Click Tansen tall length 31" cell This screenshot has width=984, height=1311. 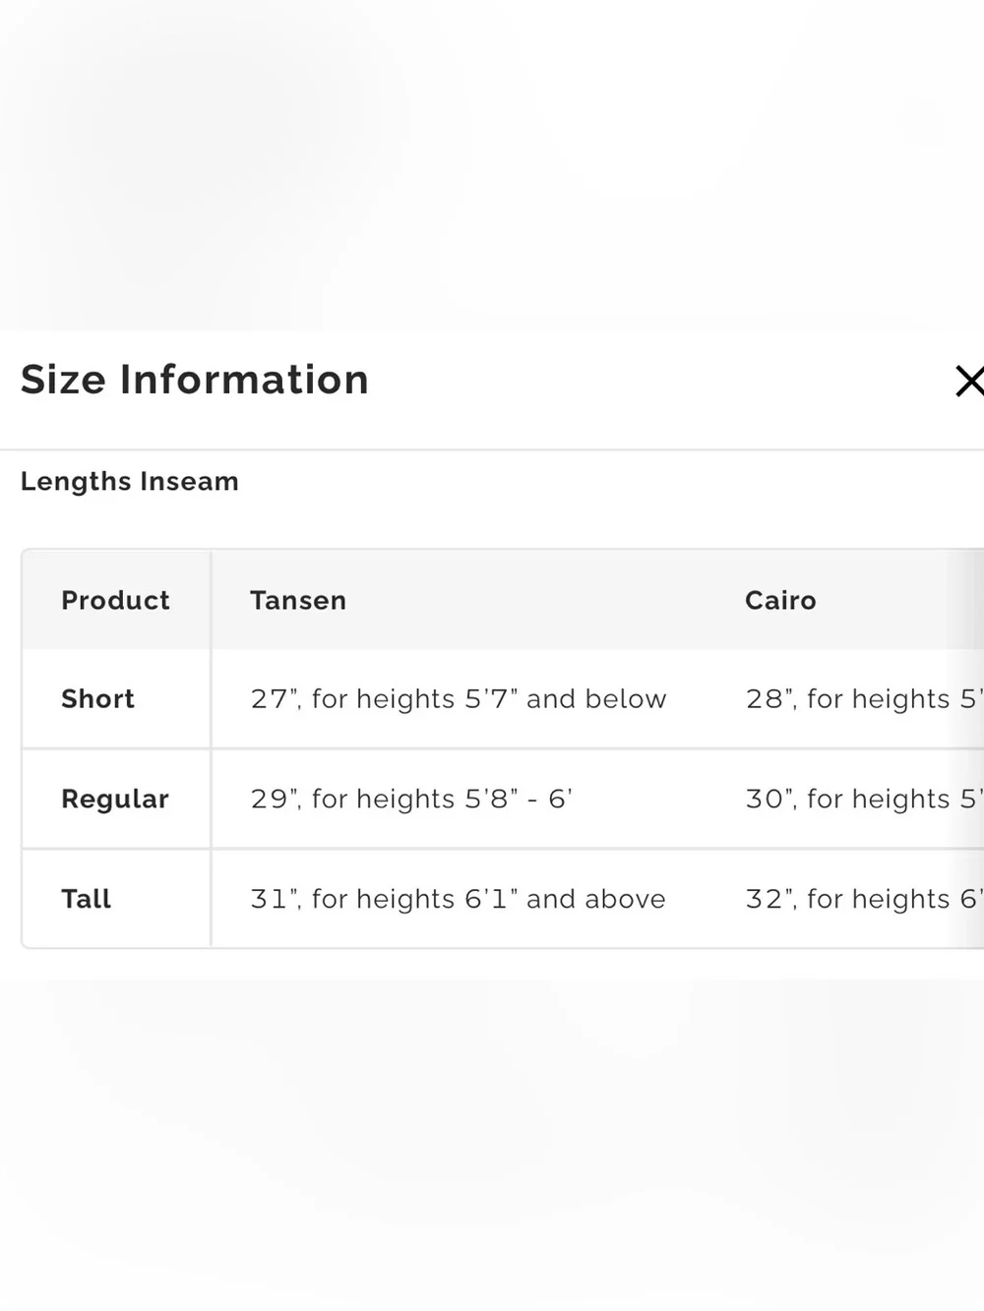point(459,899)
